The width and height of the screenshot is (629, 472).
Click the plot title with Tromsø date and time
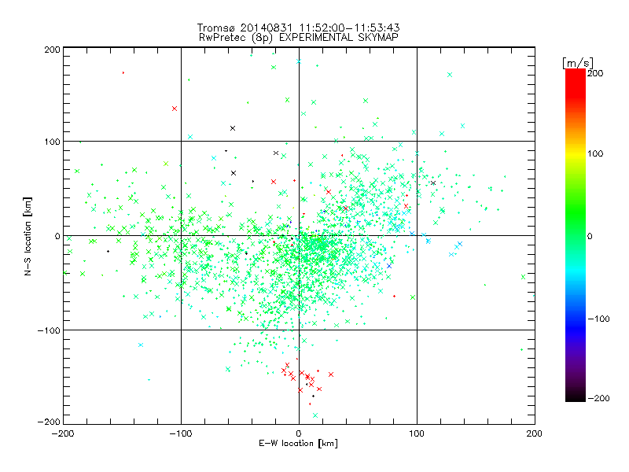[x=298, y=28]
